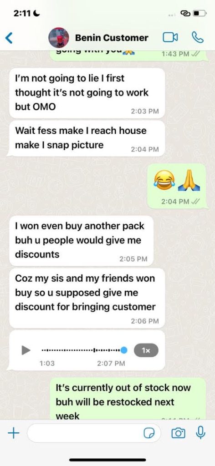Tap the "out of stock now" sent message
The height and width of the screenshot is (466, 215).
point(127,399)
